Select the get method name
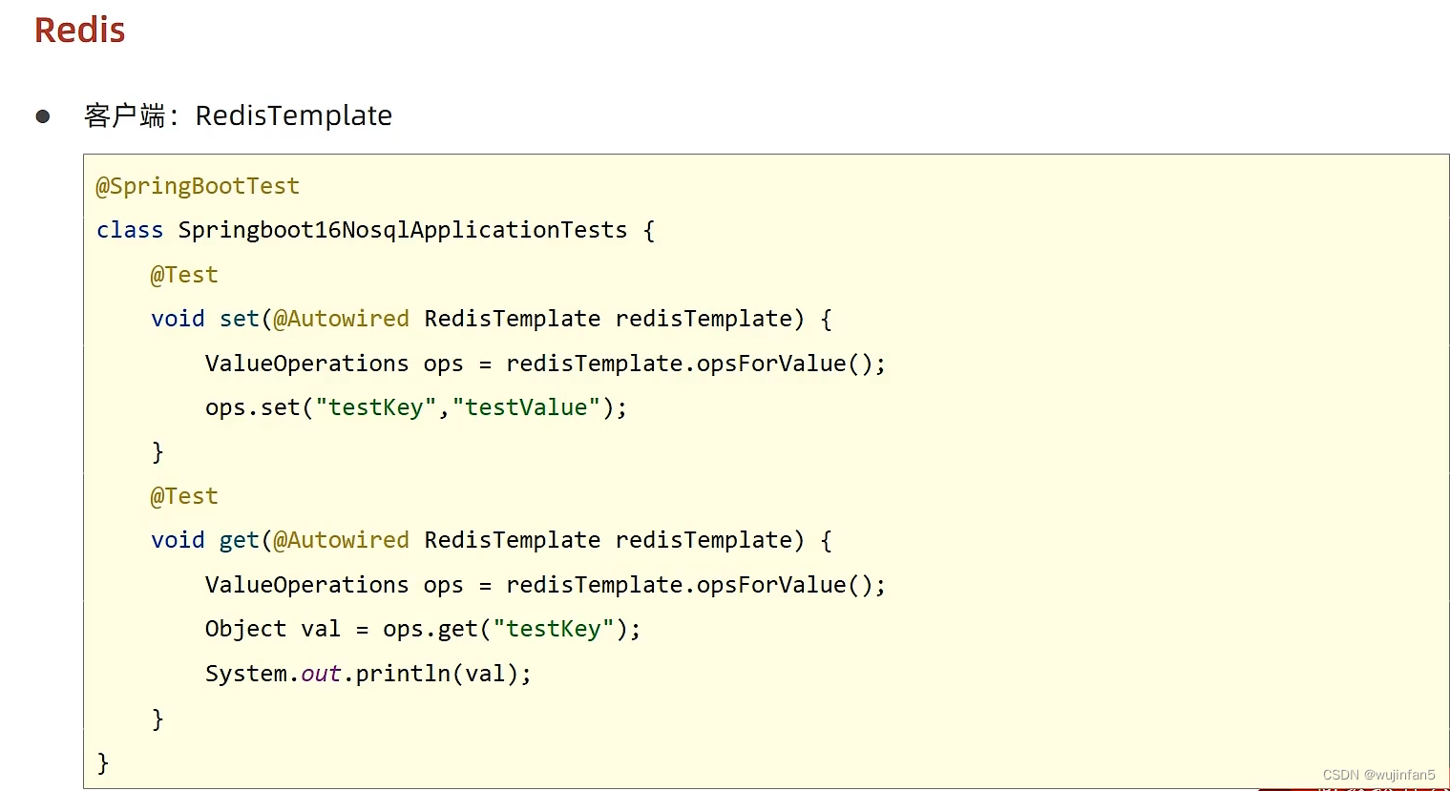1450x791 pixels. (x=239, y=539)
